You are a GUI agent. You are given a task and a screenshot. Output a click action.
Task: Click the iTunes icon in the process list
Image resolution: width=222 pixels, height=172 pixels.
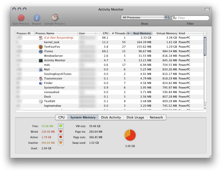[x=41, y=51]
